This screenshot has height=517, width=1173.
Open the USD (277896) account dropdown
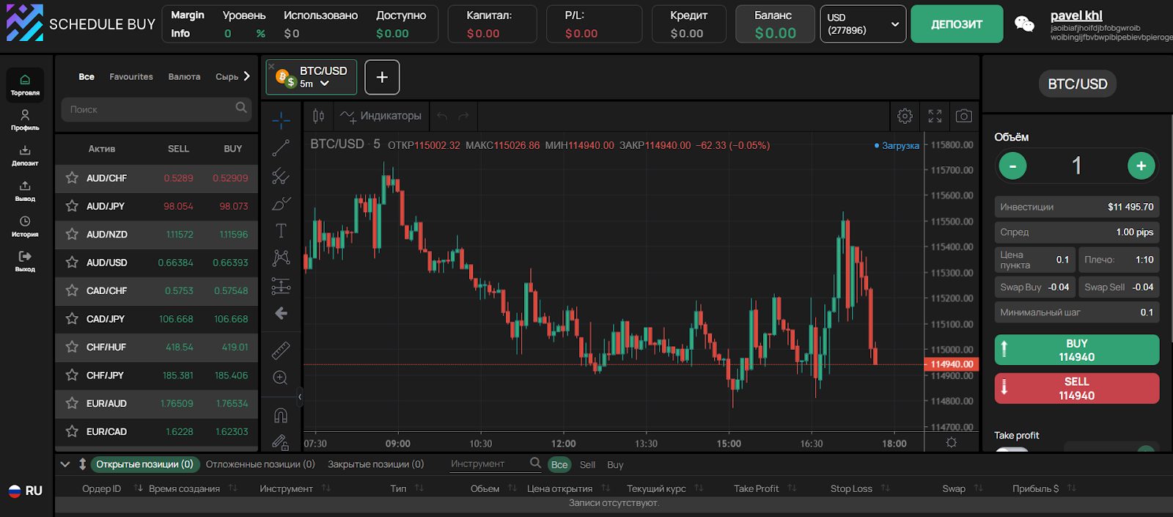point(863,24)
